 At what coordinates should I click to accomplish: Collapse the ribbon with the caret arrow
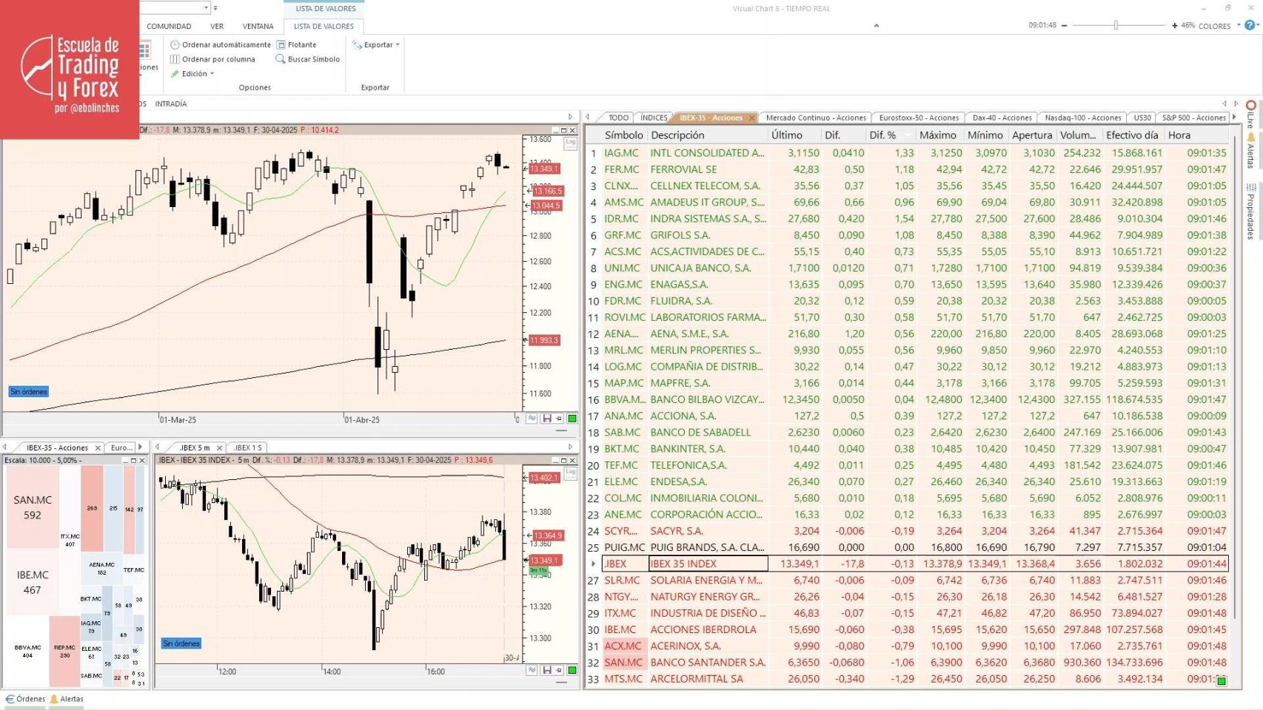click(x=877, y=26)
